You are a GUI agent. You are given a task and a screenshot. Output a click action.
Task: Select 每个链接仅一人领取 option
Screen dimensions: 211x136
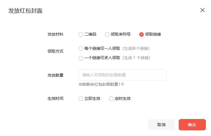pos(81,49)
